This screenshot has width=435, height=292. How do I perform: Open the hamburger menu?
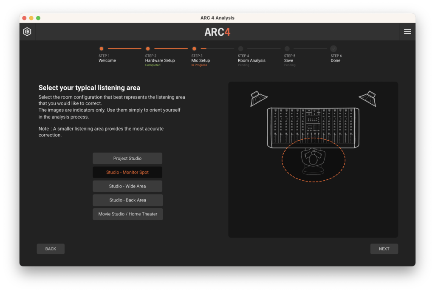(x=407, y=32)
